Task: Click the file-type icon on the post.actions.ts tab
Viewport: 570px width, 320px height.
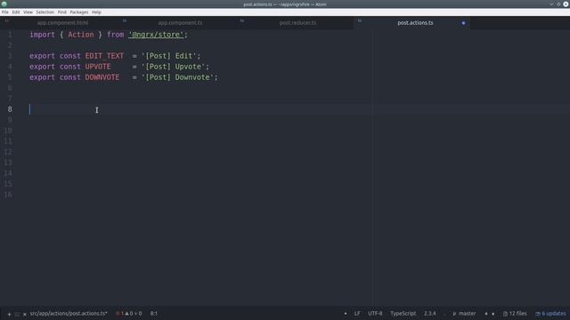Action: click(x=360, y=20)
